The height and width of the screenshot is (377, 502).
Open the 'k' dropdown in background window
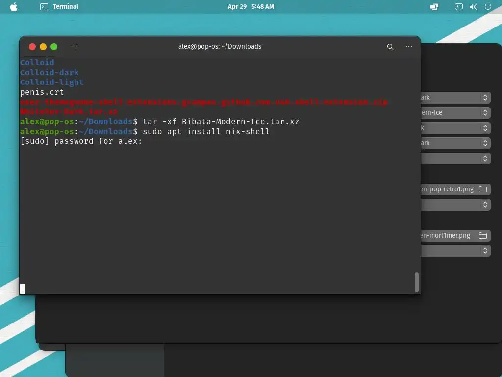(x=455, y=128)
